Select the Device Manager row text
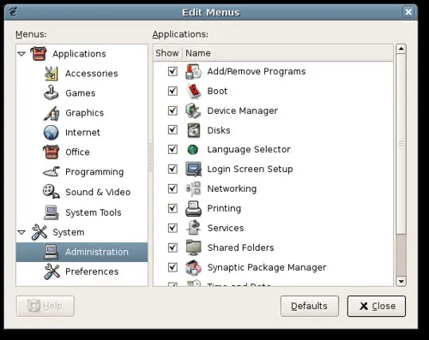Image resolution: width=429 pixels, height=340 pixels. click(243, 110)
